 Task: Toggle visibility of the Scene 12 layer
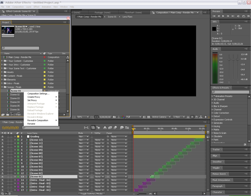[x=3, y=140]
